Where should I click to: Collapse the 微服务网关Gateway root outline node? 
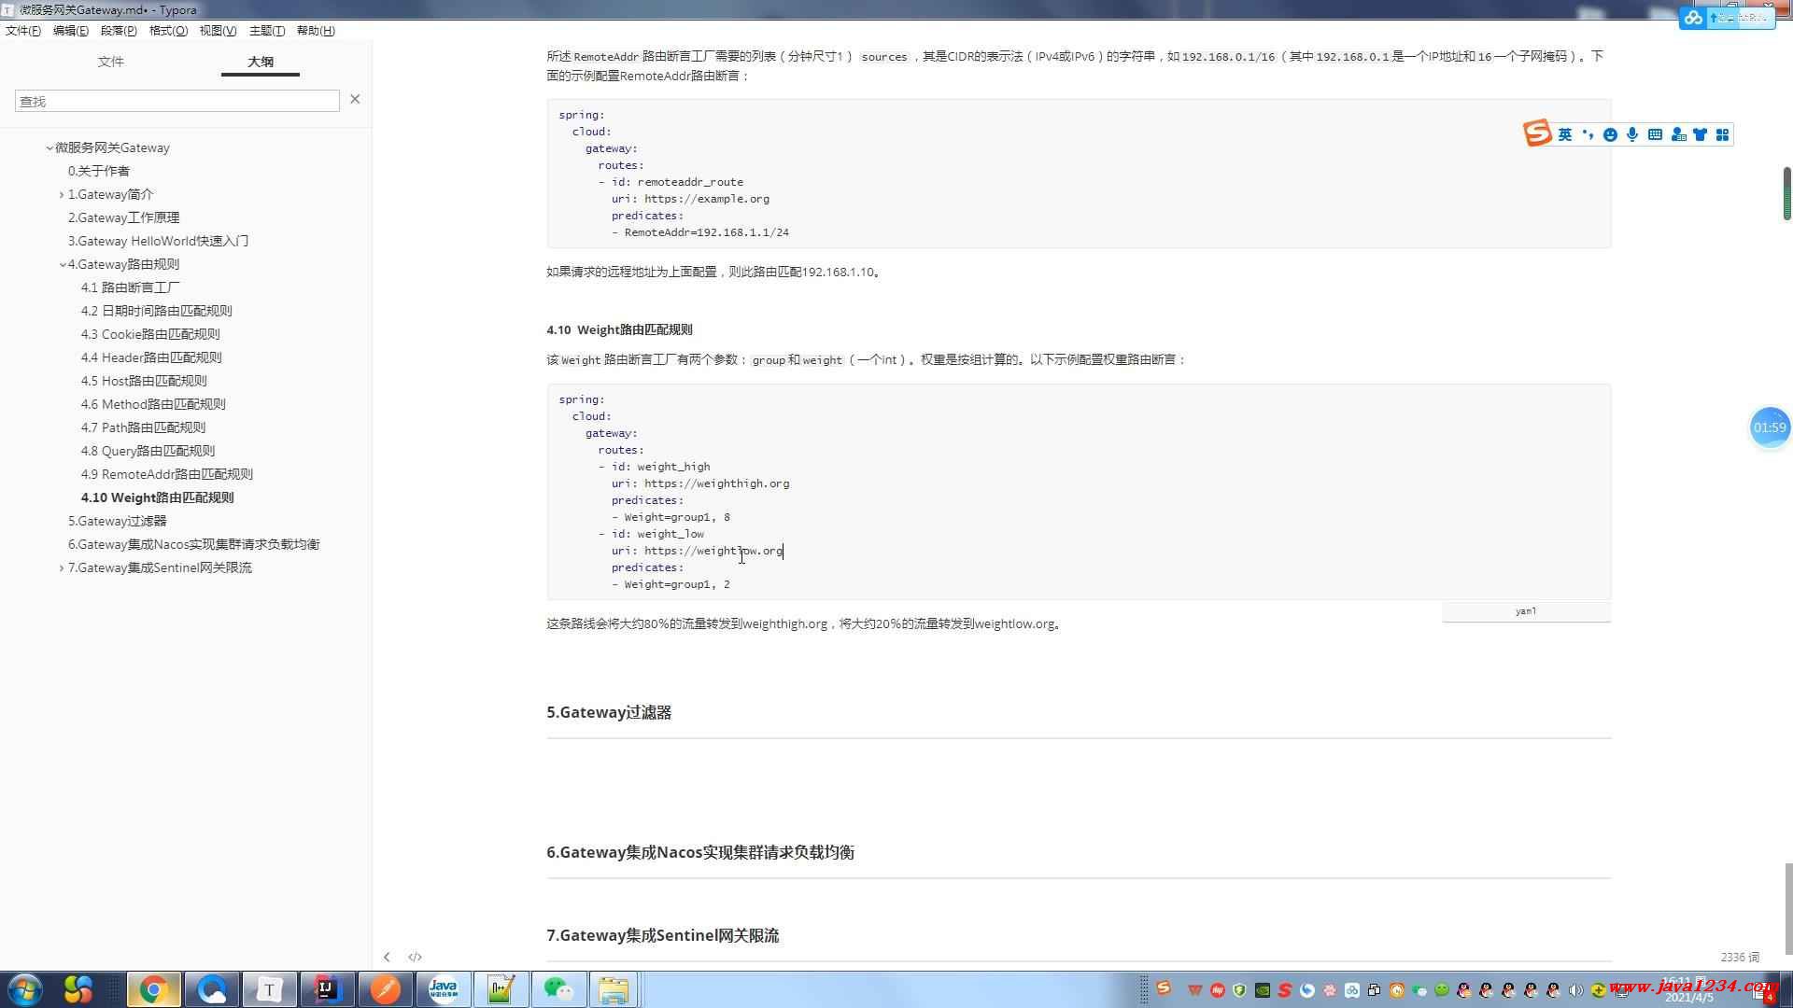49,147
